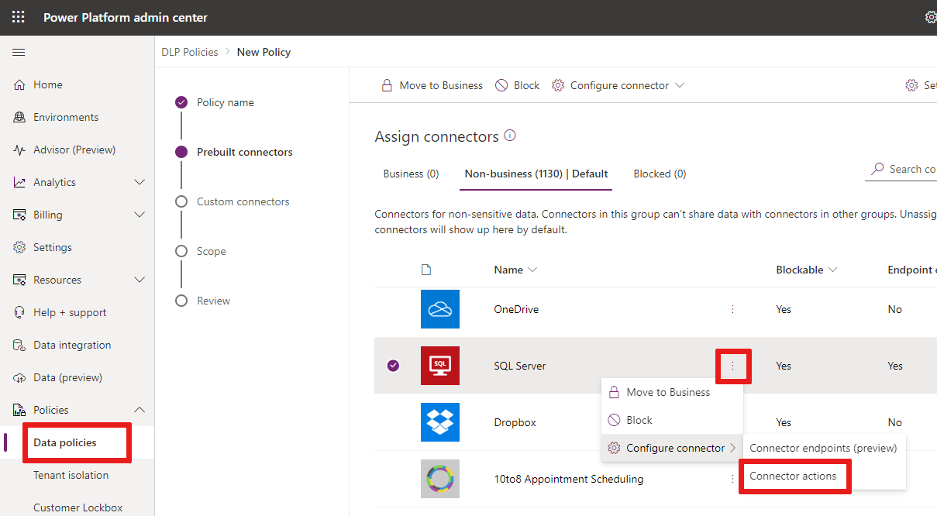This screenshot has height=516, width=937.
Task: Click the SQL Server connector icon
Action: click(440, 366)
